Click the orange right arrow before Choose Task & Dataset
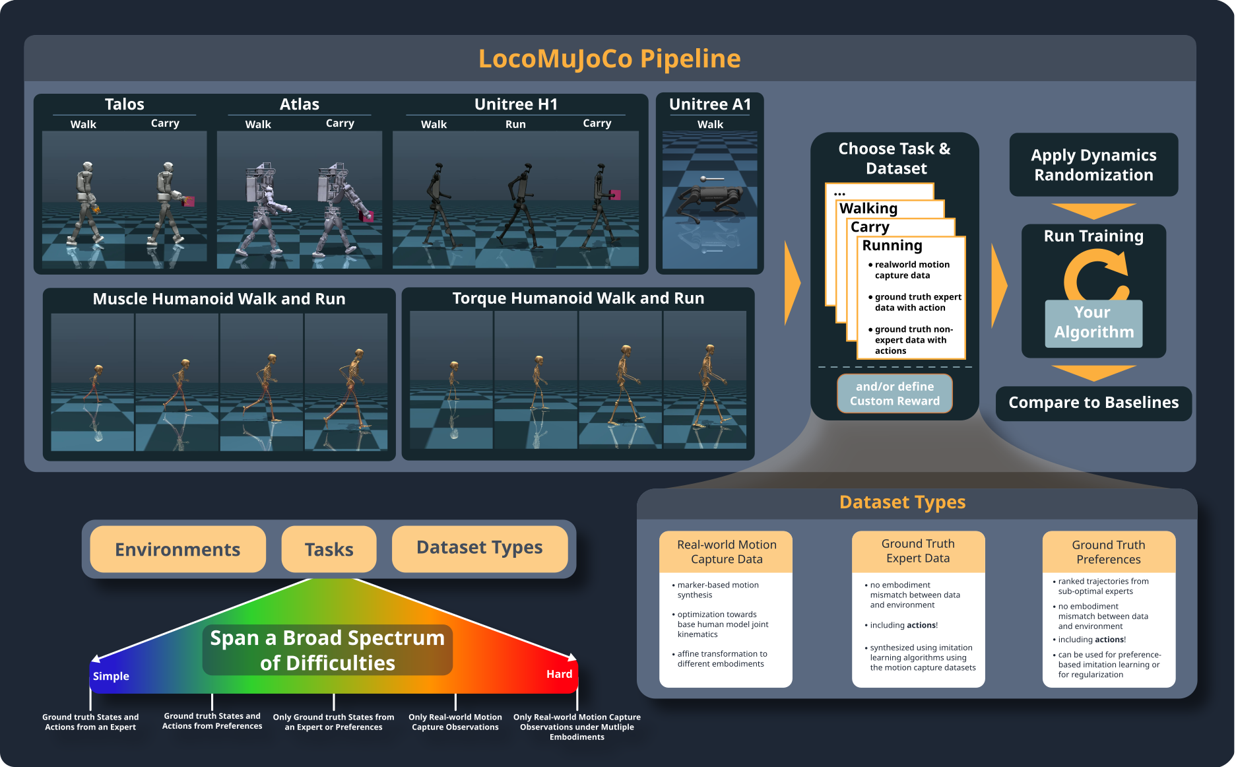 tap(792, 283)
